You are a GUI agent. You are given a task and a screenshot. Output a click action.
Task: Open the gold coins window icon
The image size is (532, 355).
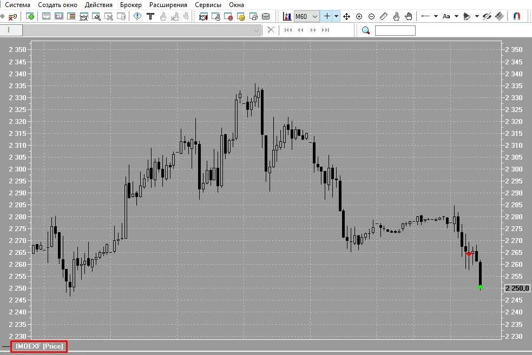(241, 16)
